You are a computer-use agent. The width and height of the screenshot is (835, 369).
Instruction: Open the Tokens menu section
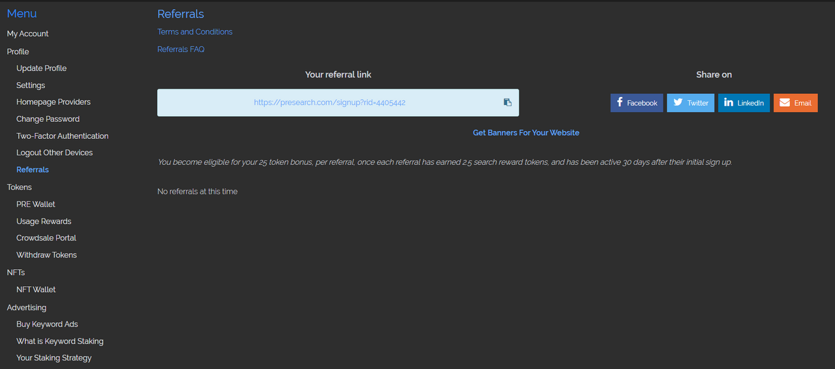pyautogui.click(x=19, y=187)
